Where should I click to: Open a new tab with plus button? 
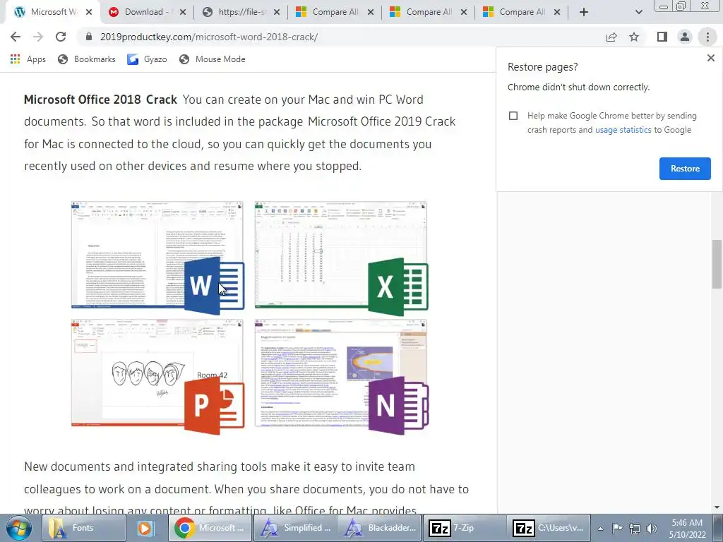click(x=584, y=12)
